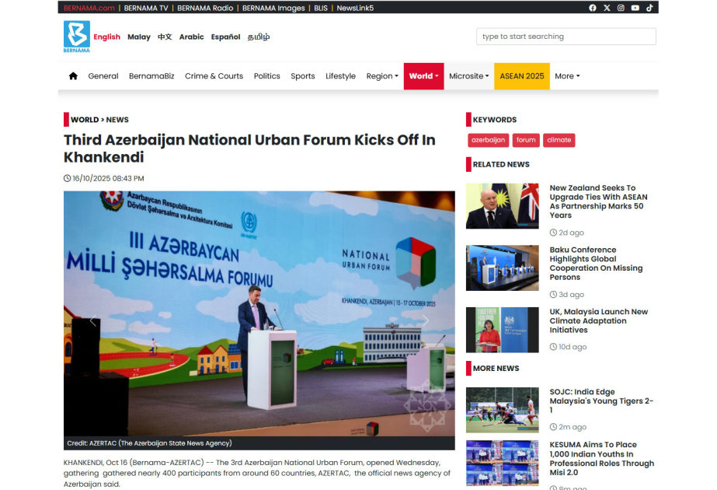The width and height of the screenshot is (717, 490).
Task: Switch language to Arabic
Action: [191, 37]
